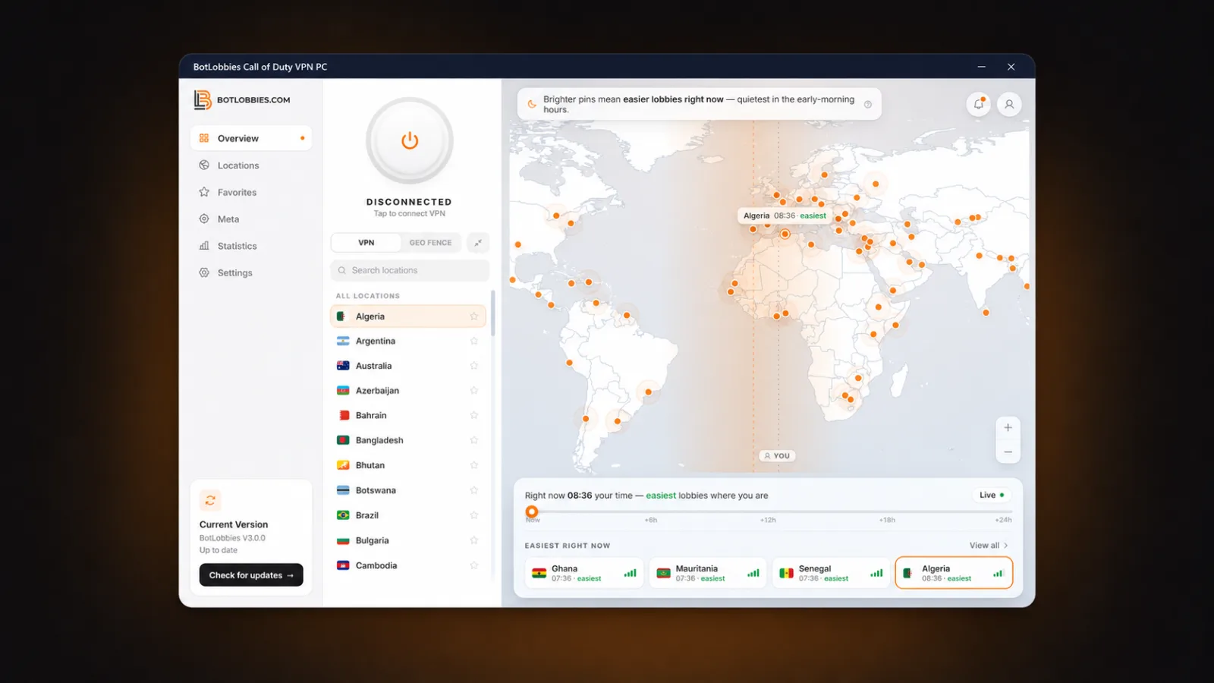Select Azerbaijan in the locations list
The height and width of the screenshot is (683, 1214).
click(408, 390)
